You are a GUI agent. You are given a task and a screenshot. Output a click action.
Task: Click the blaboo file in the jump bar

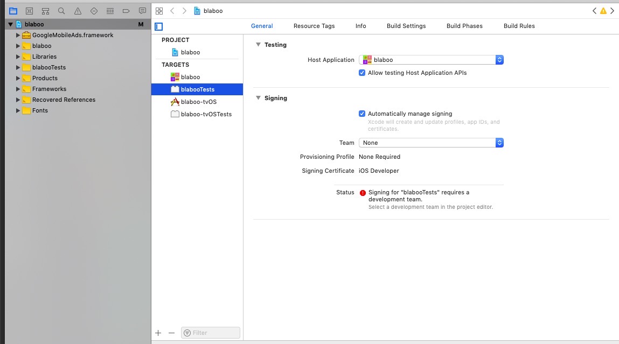coord(208,11)
